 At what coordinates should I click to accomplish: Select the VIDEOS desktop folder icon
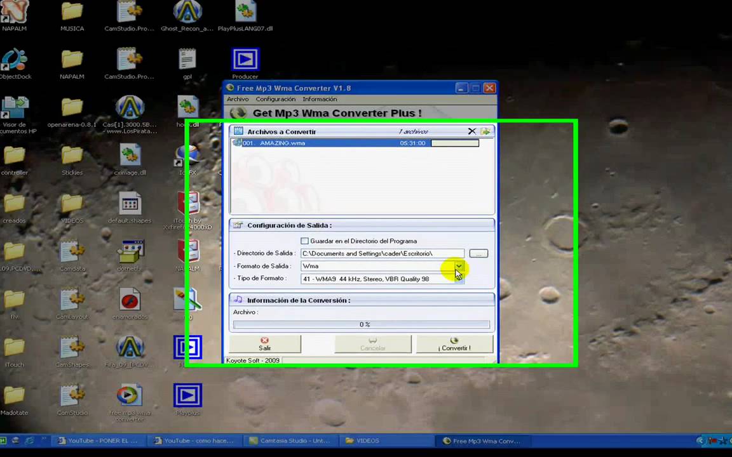(x=72, y=204)
